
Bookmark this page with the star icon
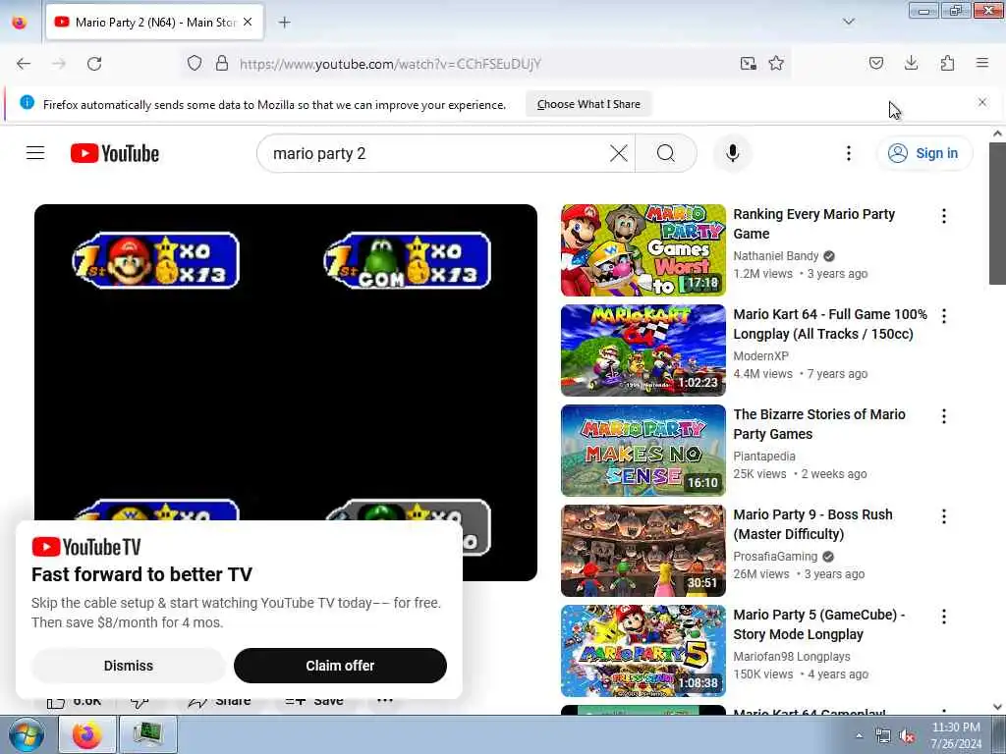pyautogui.click(x=776, y=63)
